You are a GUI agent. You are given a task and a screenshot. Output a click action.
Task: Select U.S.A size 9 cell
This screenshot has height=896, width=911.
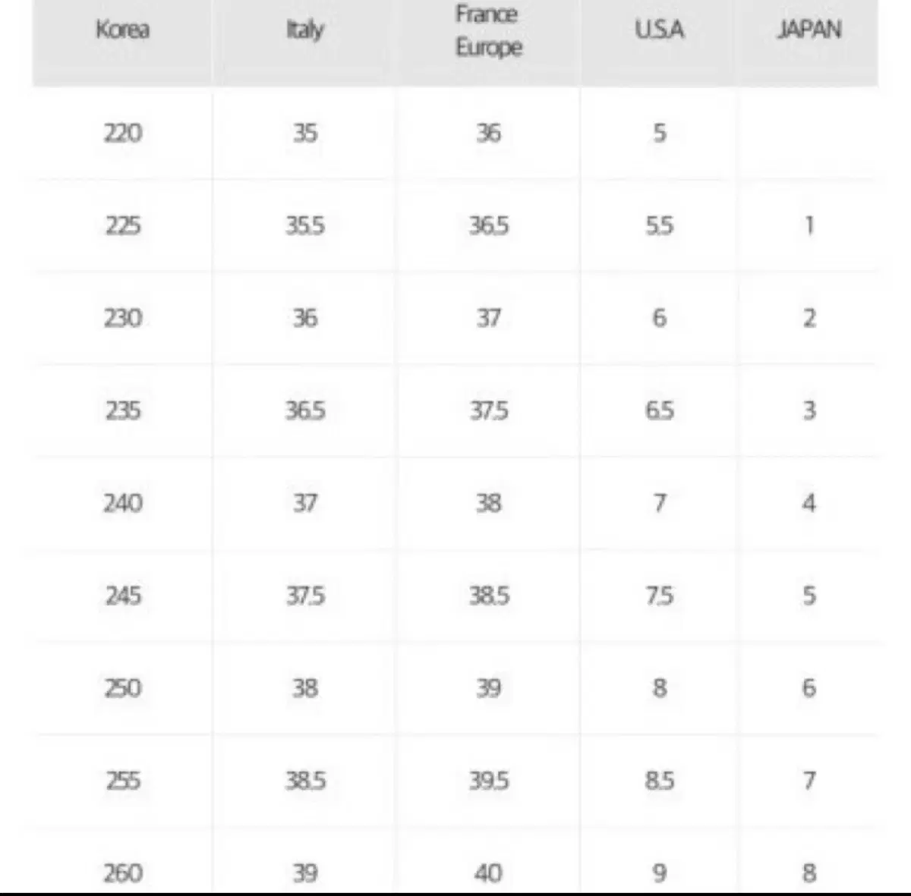[659, 872]
